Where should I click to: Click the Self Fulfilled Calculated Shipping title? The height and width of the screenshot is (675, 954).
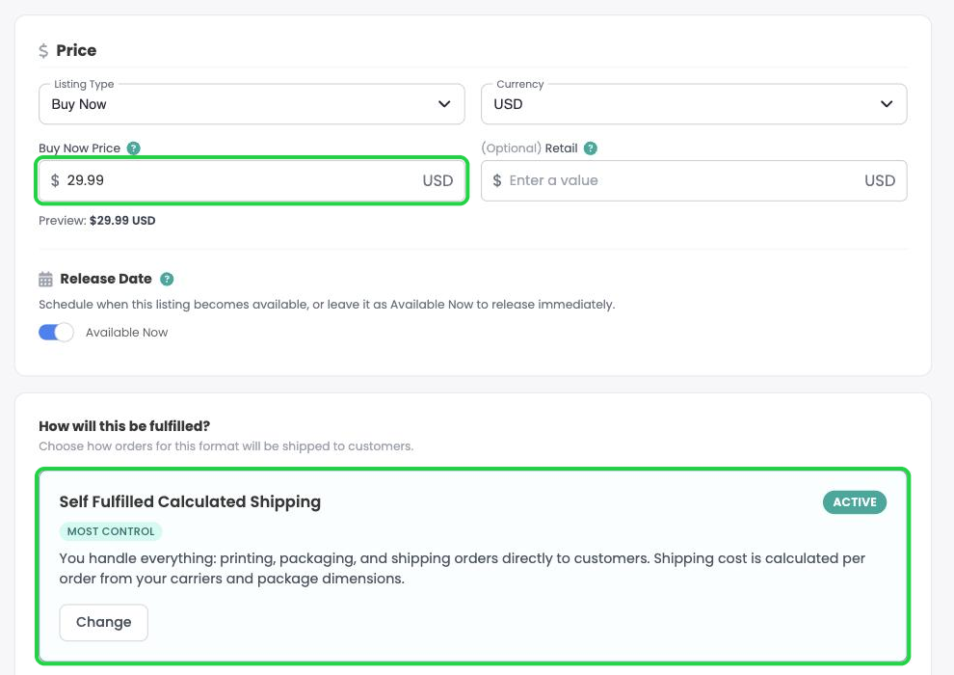(x=190, y=502)
